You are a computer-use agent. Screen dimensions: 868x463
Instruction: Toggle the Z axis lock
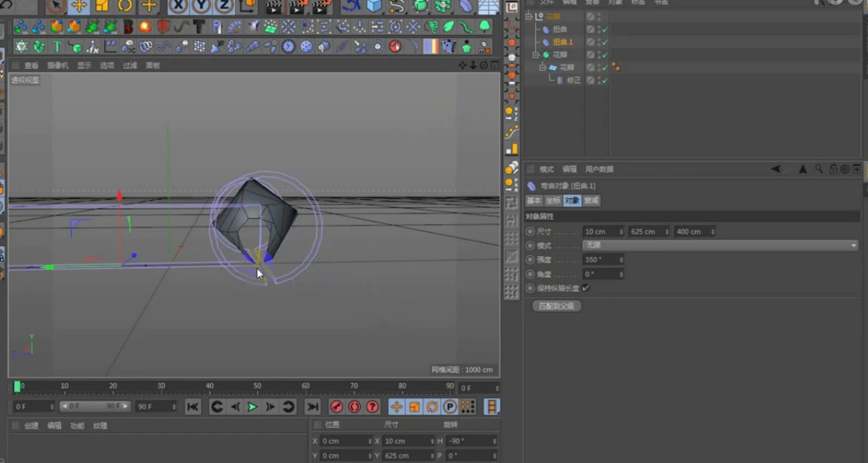pos(223,6)
